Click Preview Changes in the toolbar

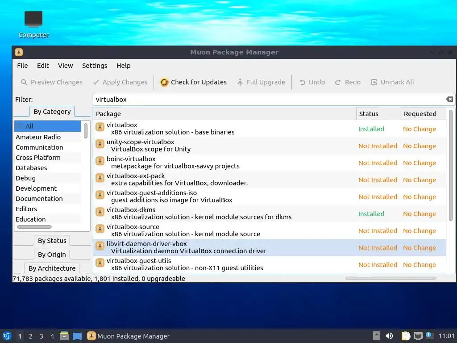(52, 82)
